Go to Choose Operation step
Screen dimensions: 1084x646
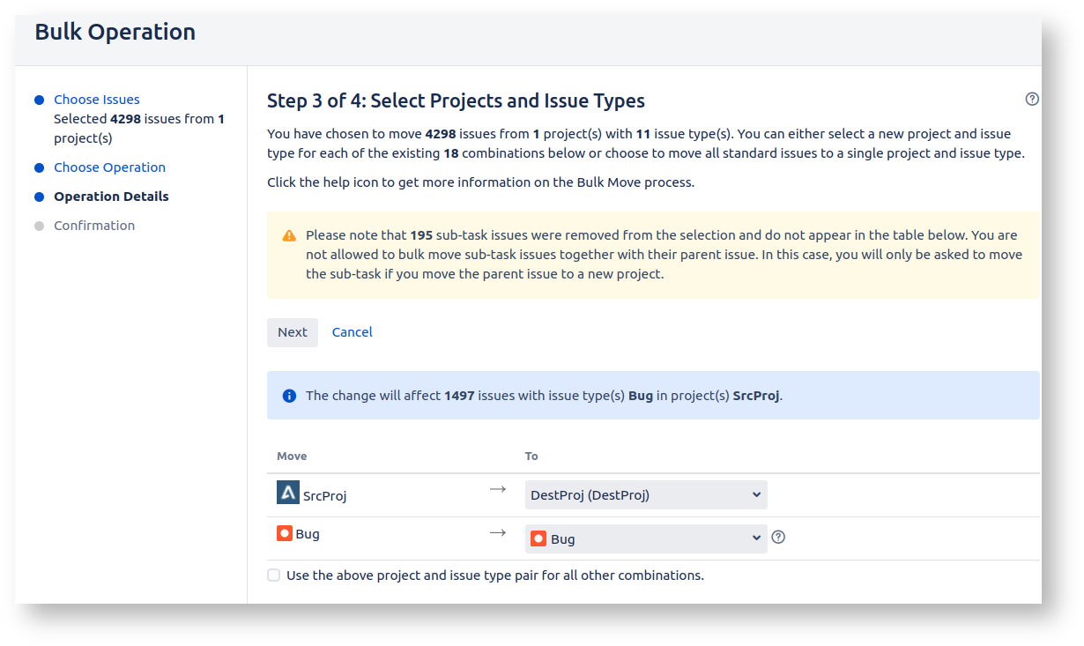(x=109, y=167)
